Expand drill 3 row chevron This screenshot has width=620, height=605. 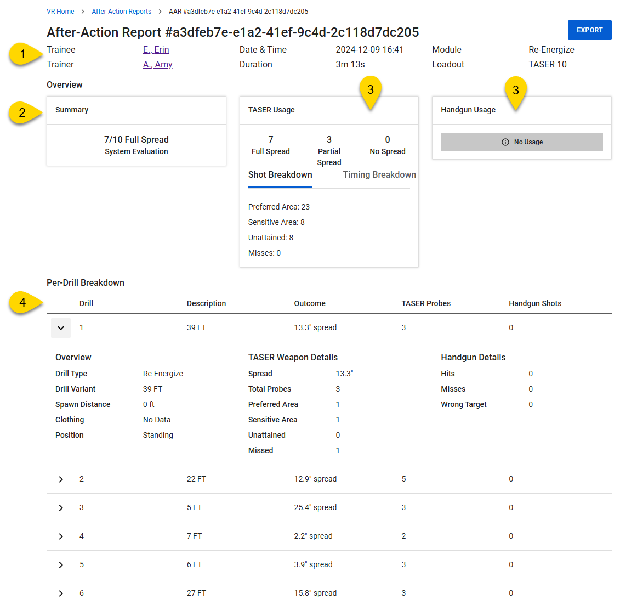click(x=61, y=508)
